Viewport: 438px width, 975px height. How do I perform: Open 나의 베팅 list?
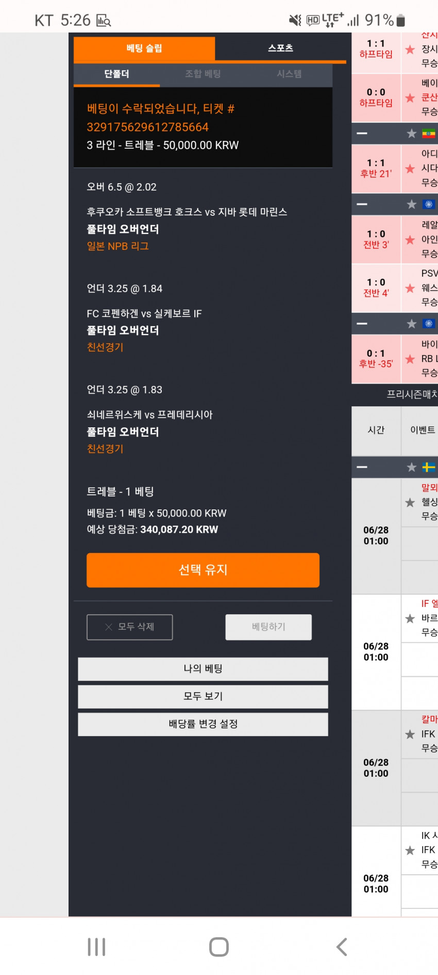coord(203,668)
